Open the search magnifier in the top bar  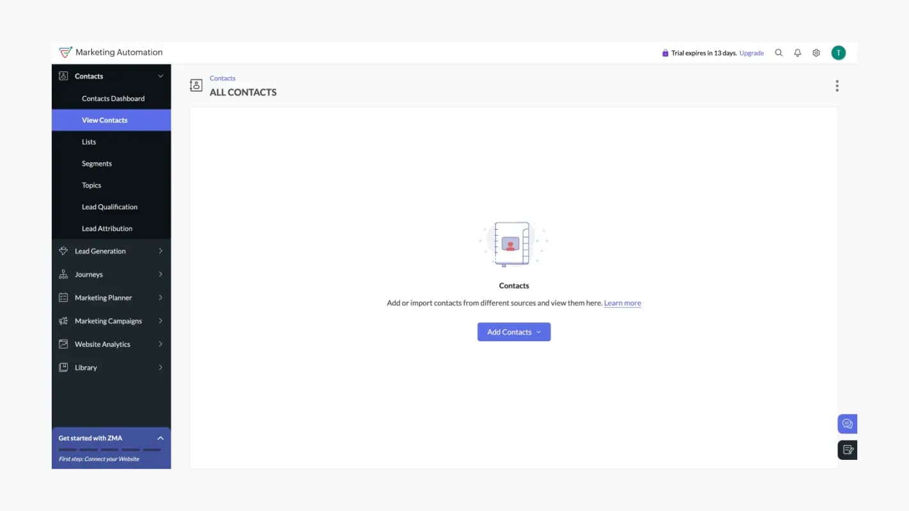(779, 53)
